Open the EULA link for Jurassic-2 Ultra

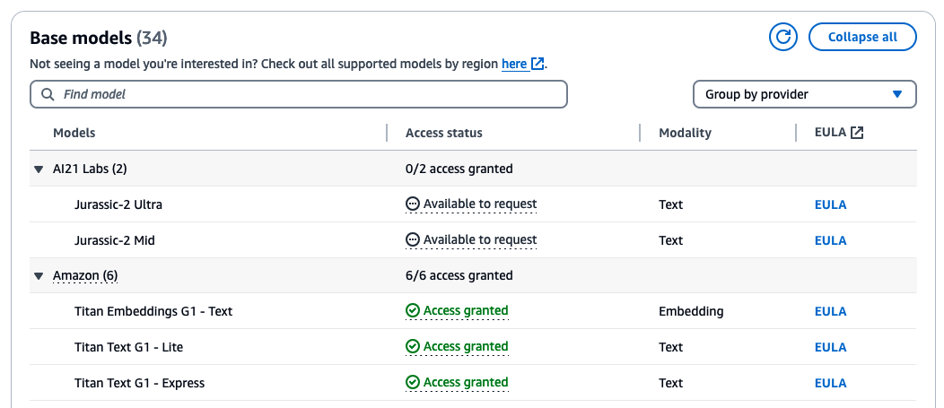click(830, 204)
